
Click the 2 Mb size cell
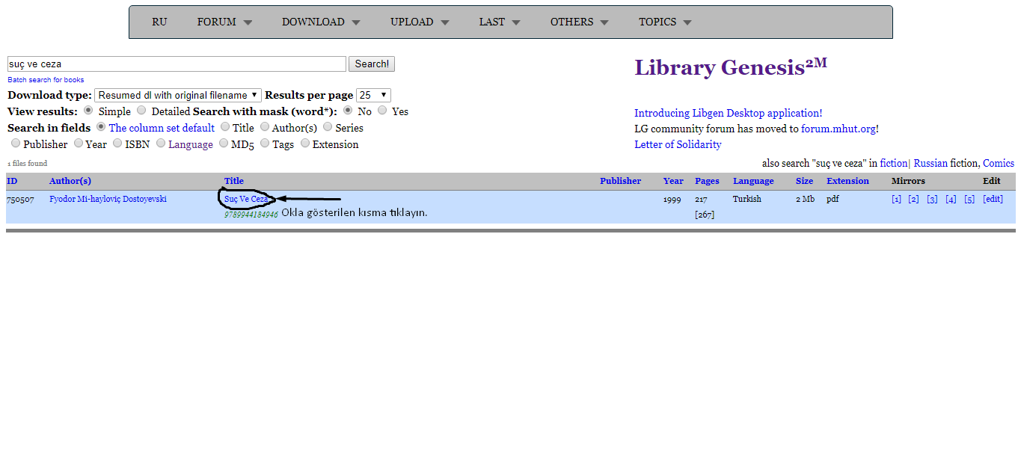pos(805,200)
